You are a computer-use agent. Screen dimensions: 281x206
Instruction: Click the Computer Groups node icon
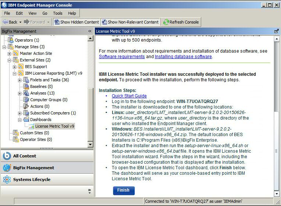coord(26,100)
